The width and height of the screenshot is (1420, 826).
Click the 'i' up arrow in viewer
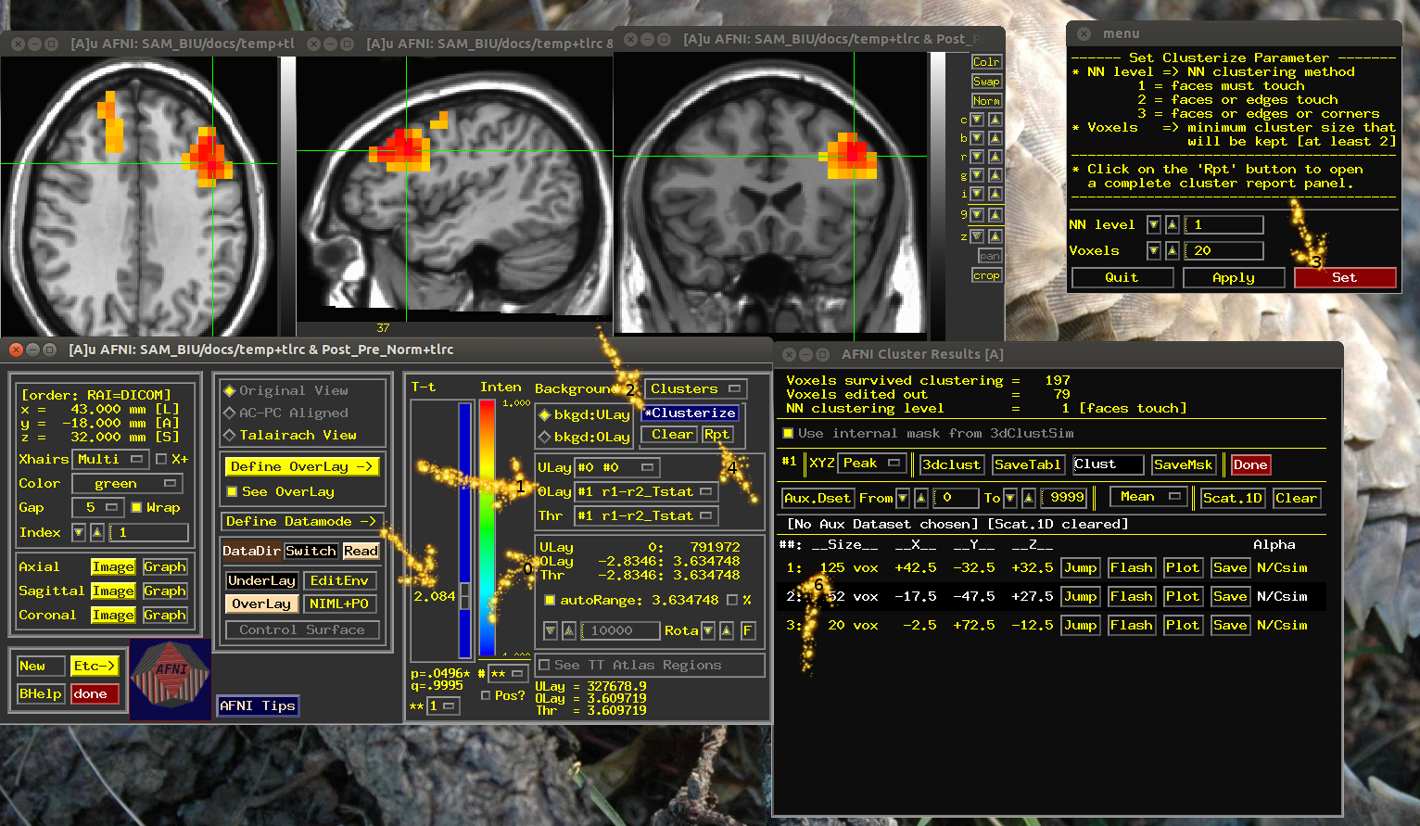(995, 194)
